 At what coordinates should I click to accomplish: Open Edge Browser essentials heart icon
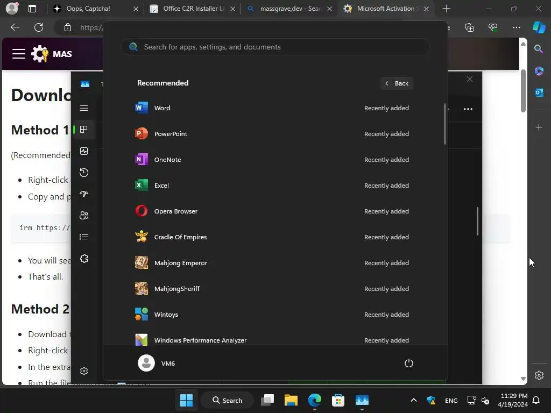[x=493, y=27]
